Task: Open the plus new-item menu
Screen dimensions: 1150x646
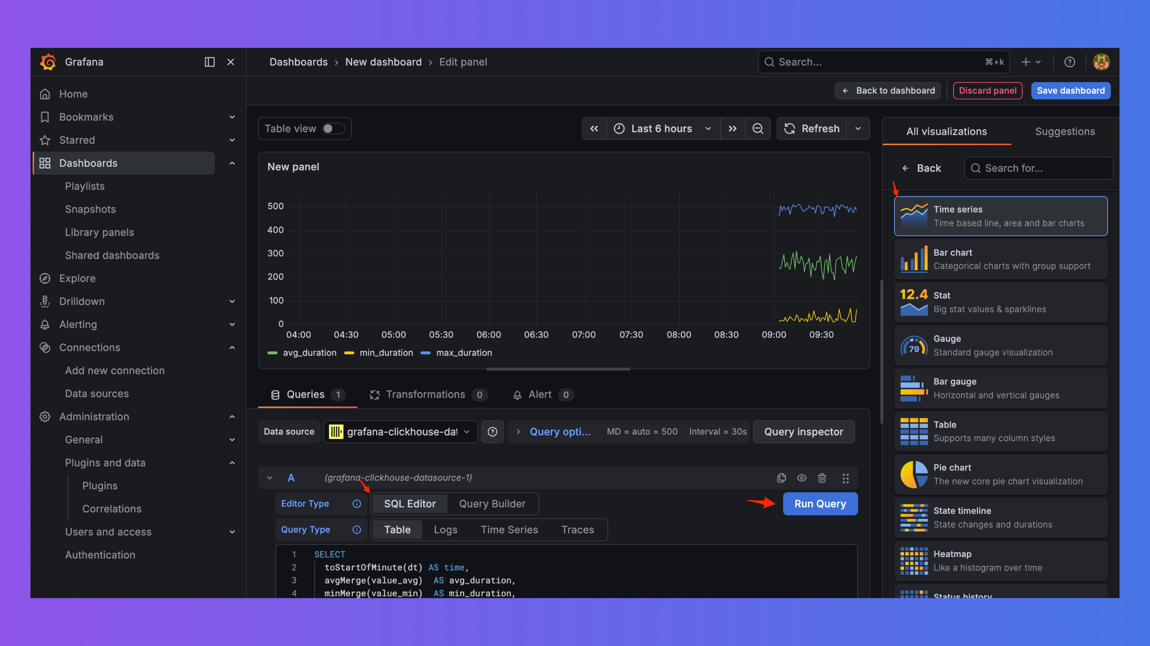Action: 1031,62
